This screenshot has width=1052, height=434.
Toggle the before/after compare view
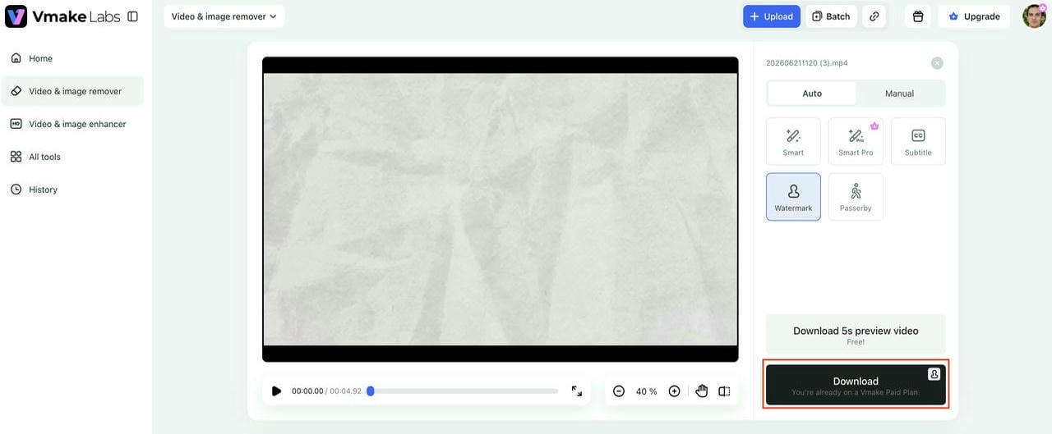tap(724, 391)
